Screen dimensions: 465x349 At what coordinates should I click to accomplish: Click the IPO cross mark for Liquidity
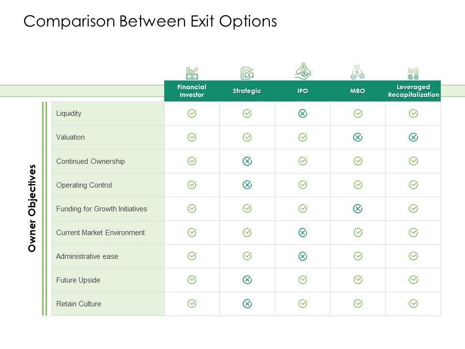(303, 113)
